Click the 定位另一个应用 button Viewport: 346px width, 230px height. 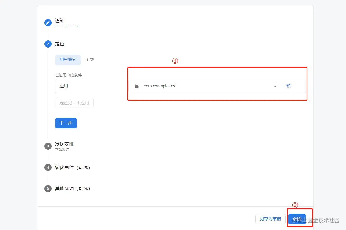click(x=74, y=103)
